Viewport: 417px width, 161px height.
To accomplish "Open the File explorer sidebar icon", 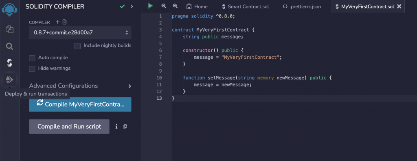I will click(9, 29).
